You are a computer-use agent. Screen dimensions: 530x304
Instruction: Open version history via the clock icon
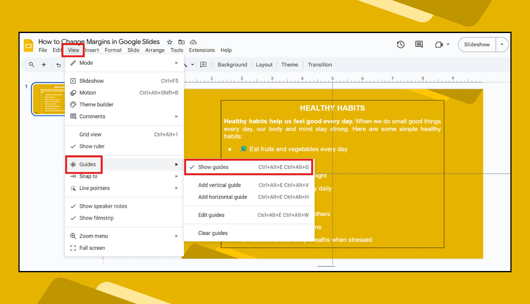[x=400, y=44]
